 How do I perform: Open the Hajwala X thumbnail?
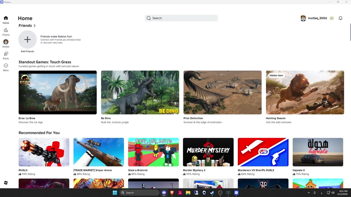318,152
